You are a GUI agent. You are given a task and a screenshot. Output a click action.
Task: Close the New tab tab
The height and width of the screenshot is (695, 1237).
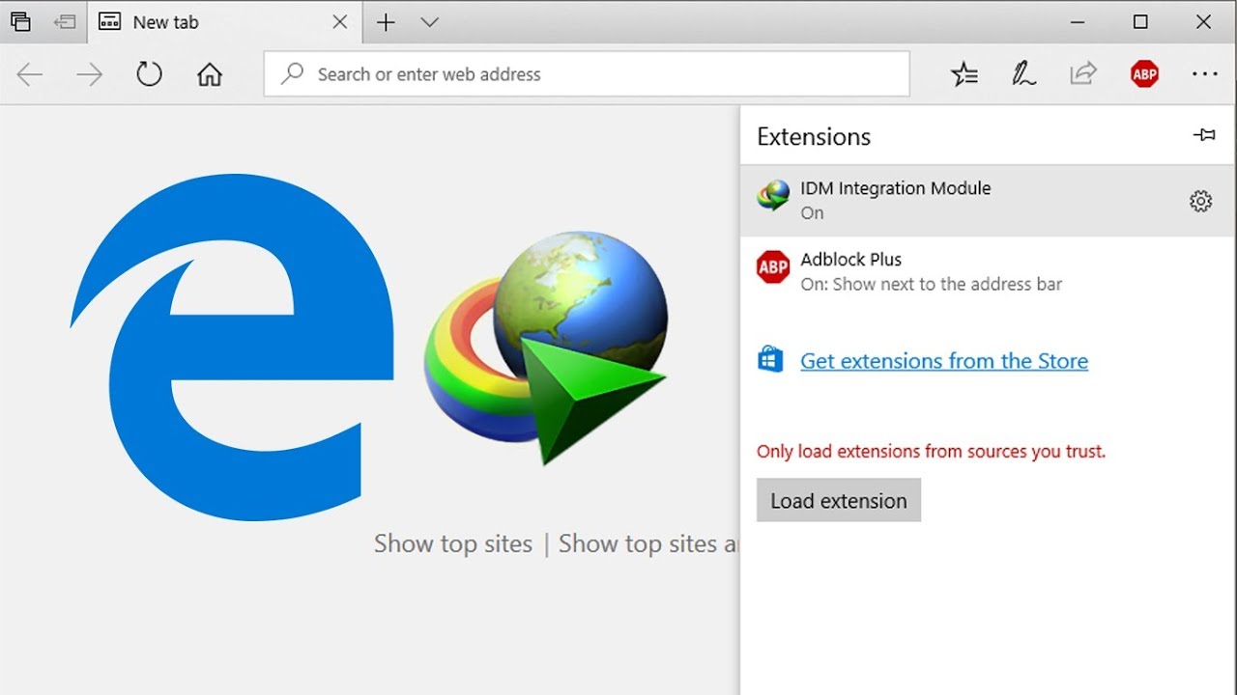339,21
